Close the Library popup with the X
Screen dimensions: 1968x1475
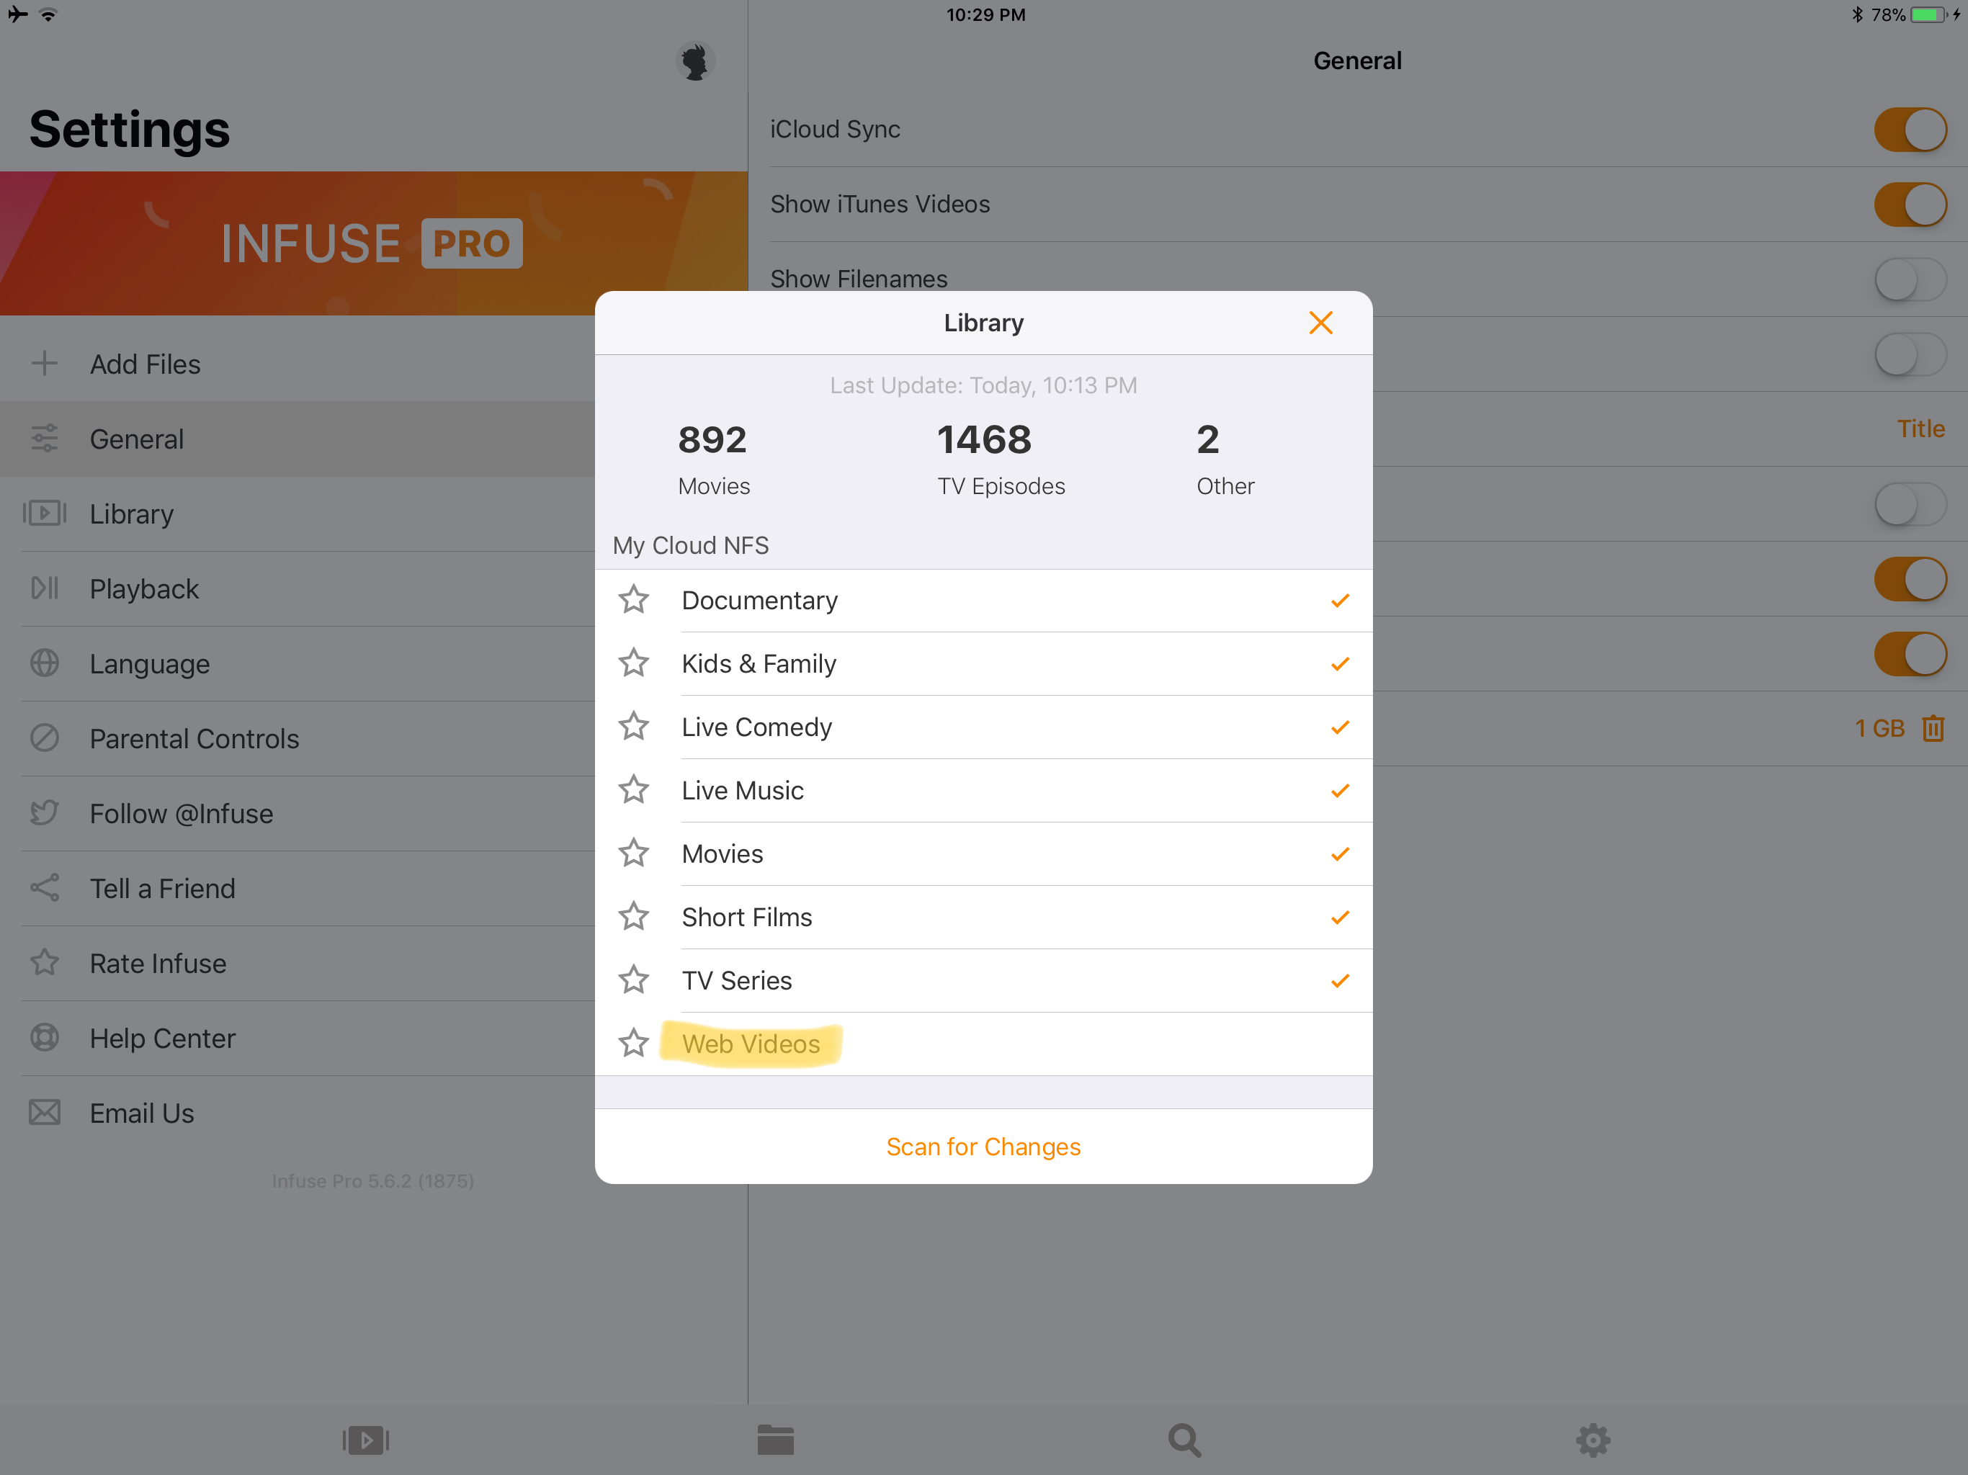click(x=1320, y=323)
